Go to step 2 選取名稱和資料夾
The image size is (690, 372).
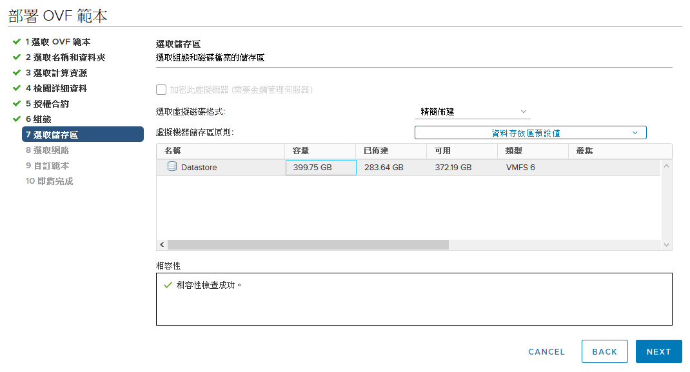[65, 57]
